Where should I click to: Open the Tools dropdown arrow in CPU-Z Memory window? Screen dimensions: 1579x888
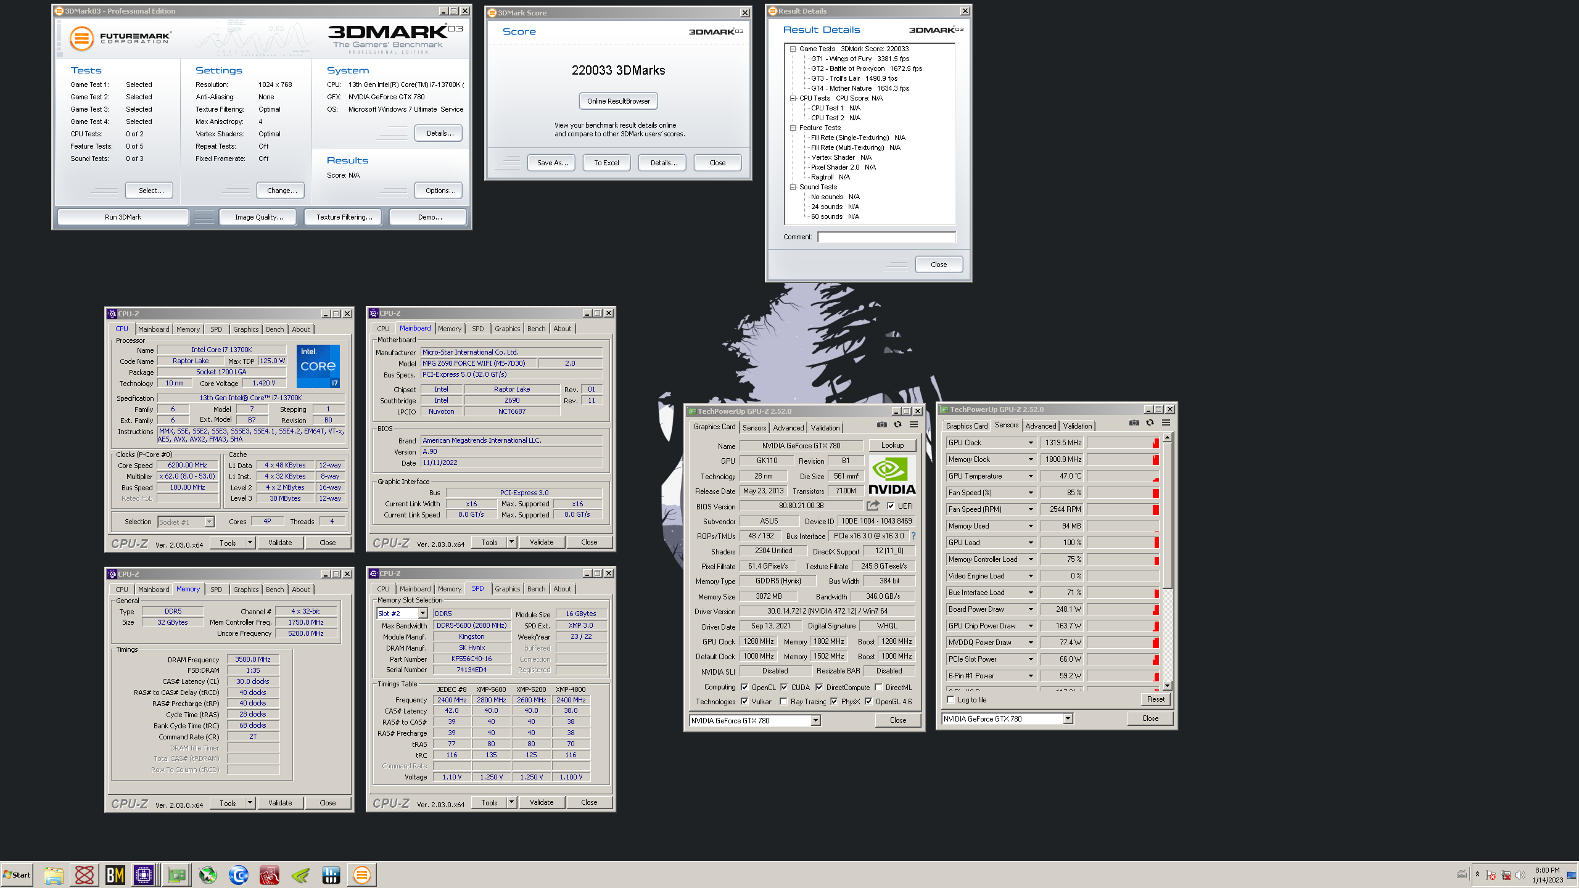coord(250,803)
